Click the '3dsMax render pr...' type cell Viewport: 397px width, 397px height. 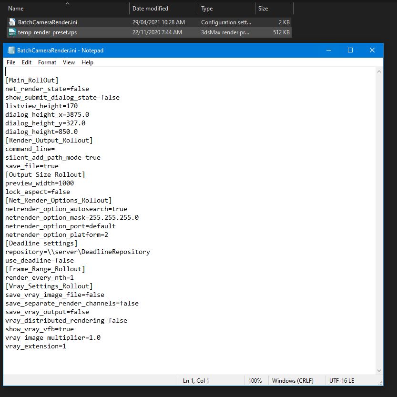(225, 32)
